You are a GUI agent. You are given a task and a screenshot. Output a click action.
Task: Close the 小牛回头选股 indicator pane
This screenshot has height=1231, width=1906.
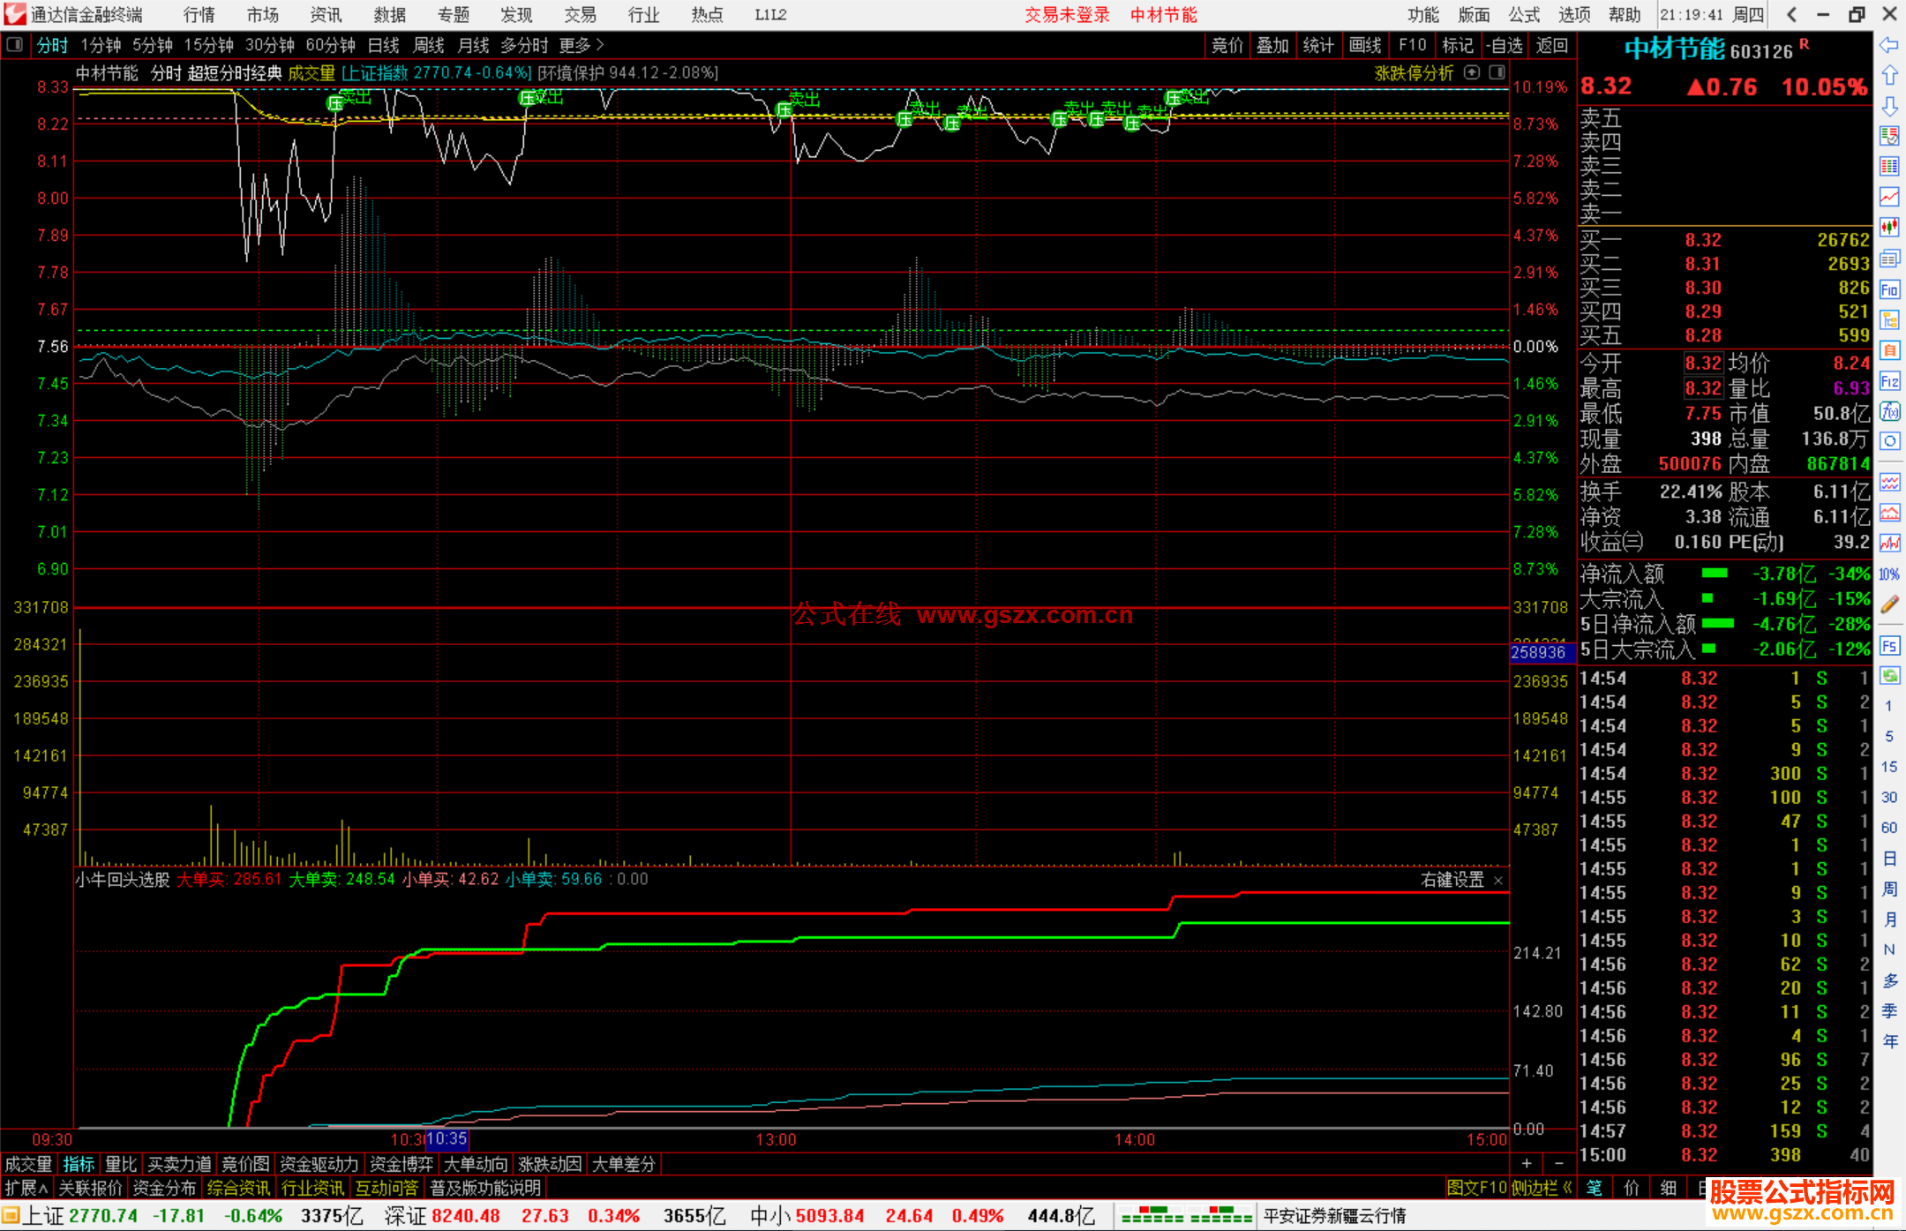coord(1498,880)
